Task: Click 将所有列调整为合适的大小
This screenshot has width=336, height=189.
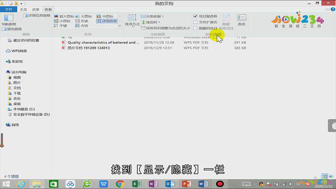Action: [x=165, y=28]
